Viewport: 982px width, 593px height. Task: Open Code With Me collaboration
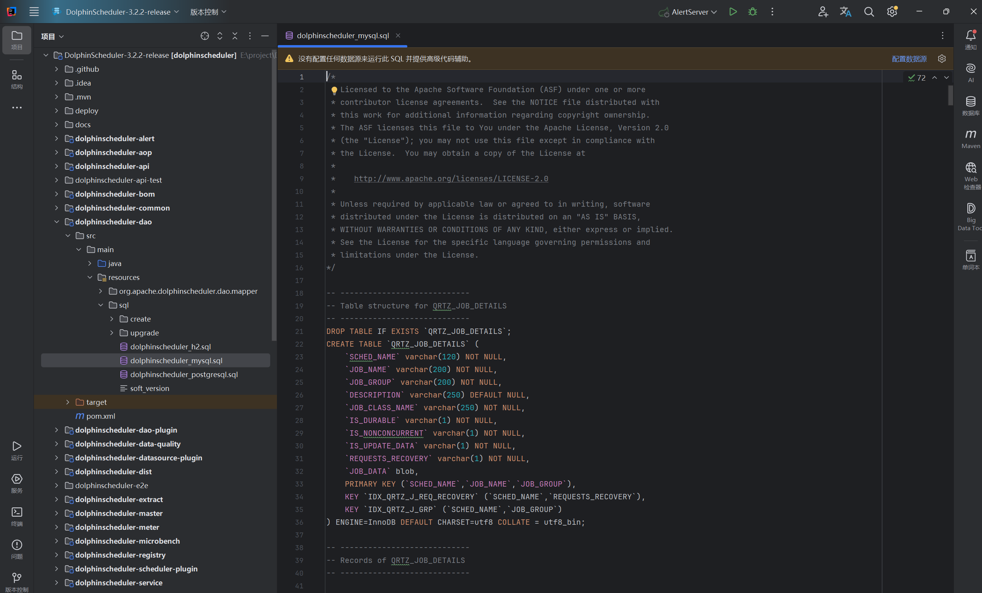coord(823,12)
